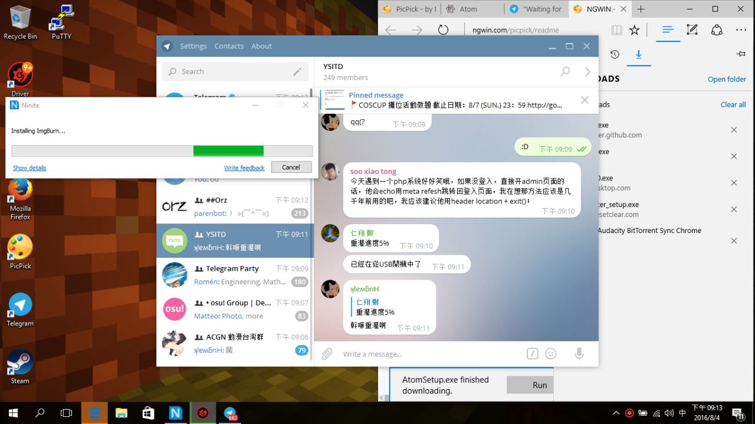Click the Ninite installation progress bar
The width and height of the screenshot is (755, 424).
[162, 151]
